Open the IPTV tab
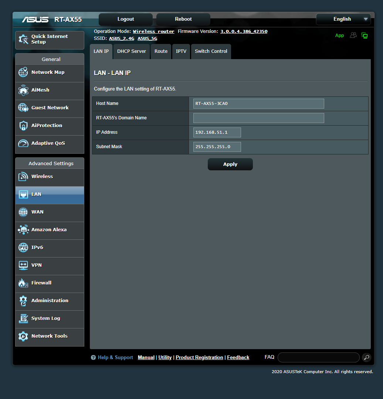The image size is (383, 399). 181,51
